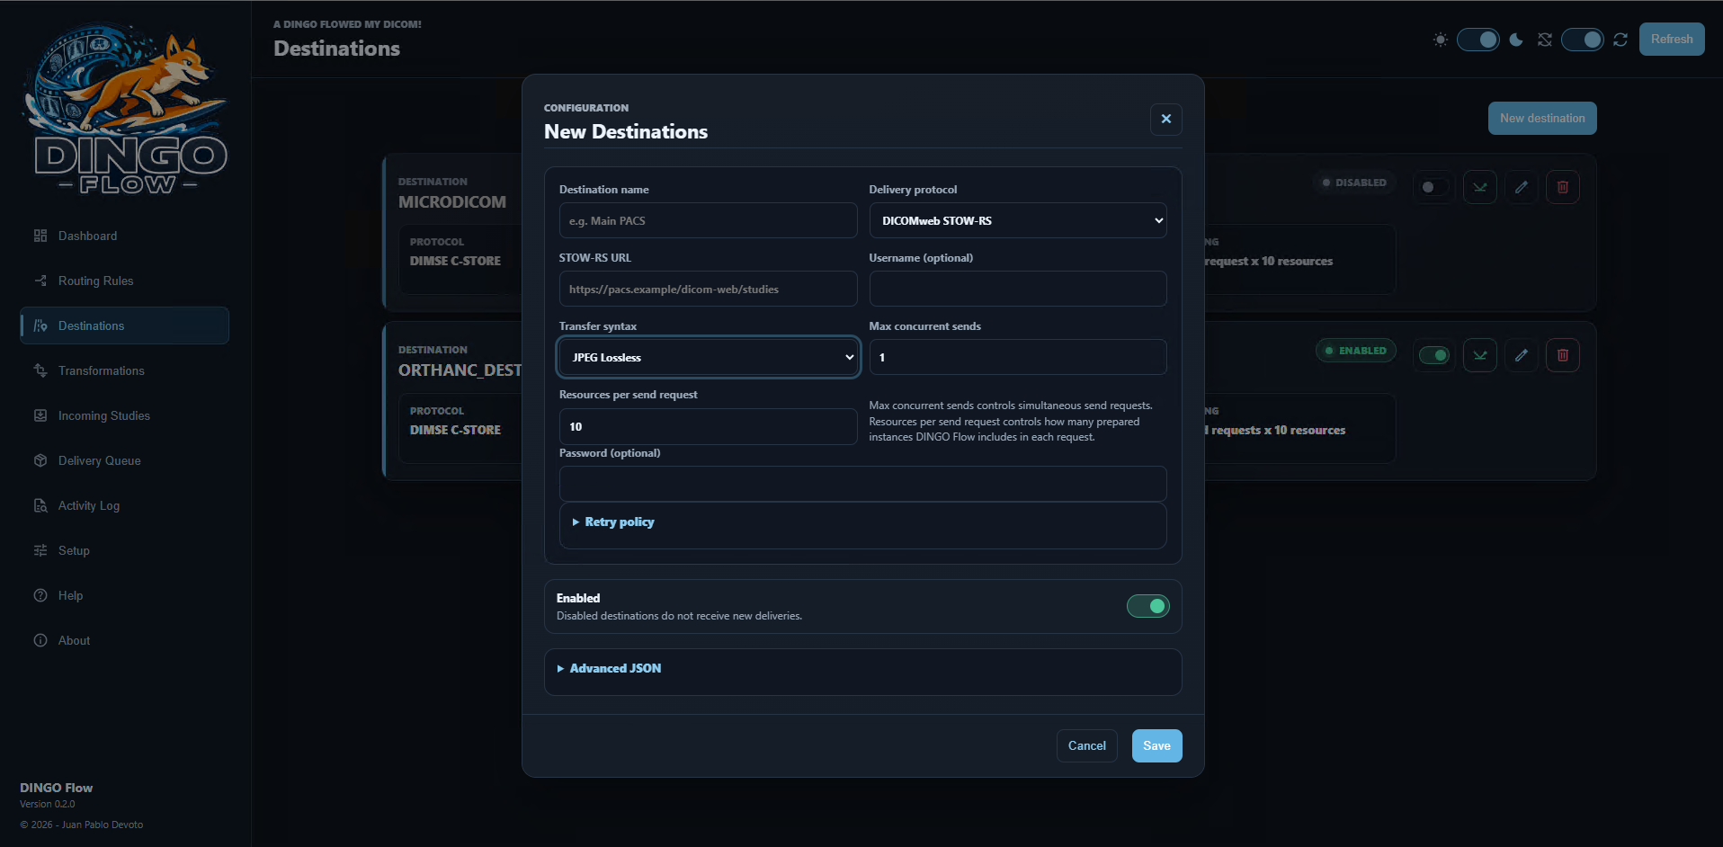
Task: Open Dashboard from the sidebar
Action: (x=124, y=236)
